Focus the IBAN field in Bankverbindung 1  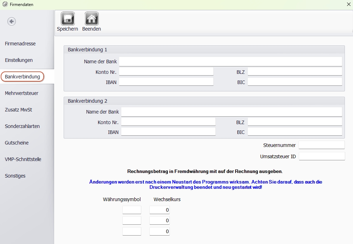pos(166,82)
